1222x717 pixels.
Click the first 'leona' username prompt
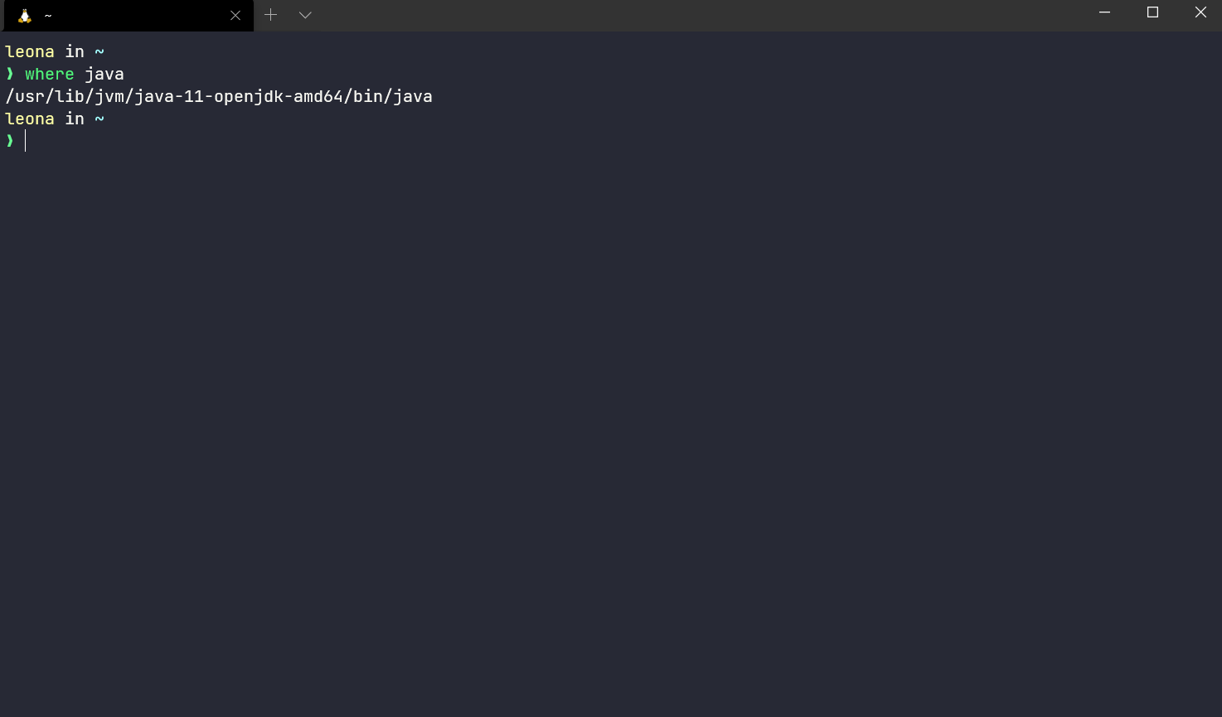tap(30, 51)
